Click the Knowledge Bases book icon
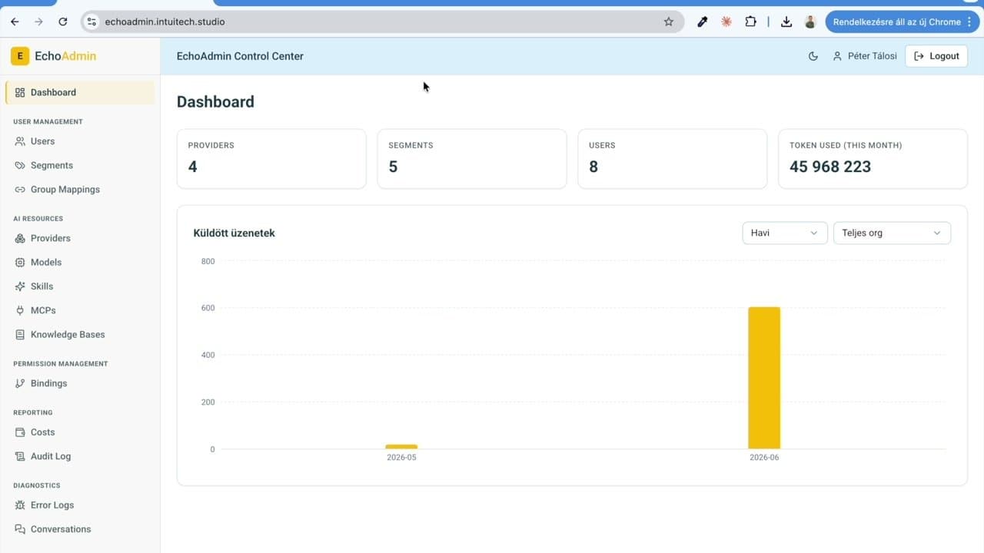This screenshot has height=553, width=984. [20, 335]
